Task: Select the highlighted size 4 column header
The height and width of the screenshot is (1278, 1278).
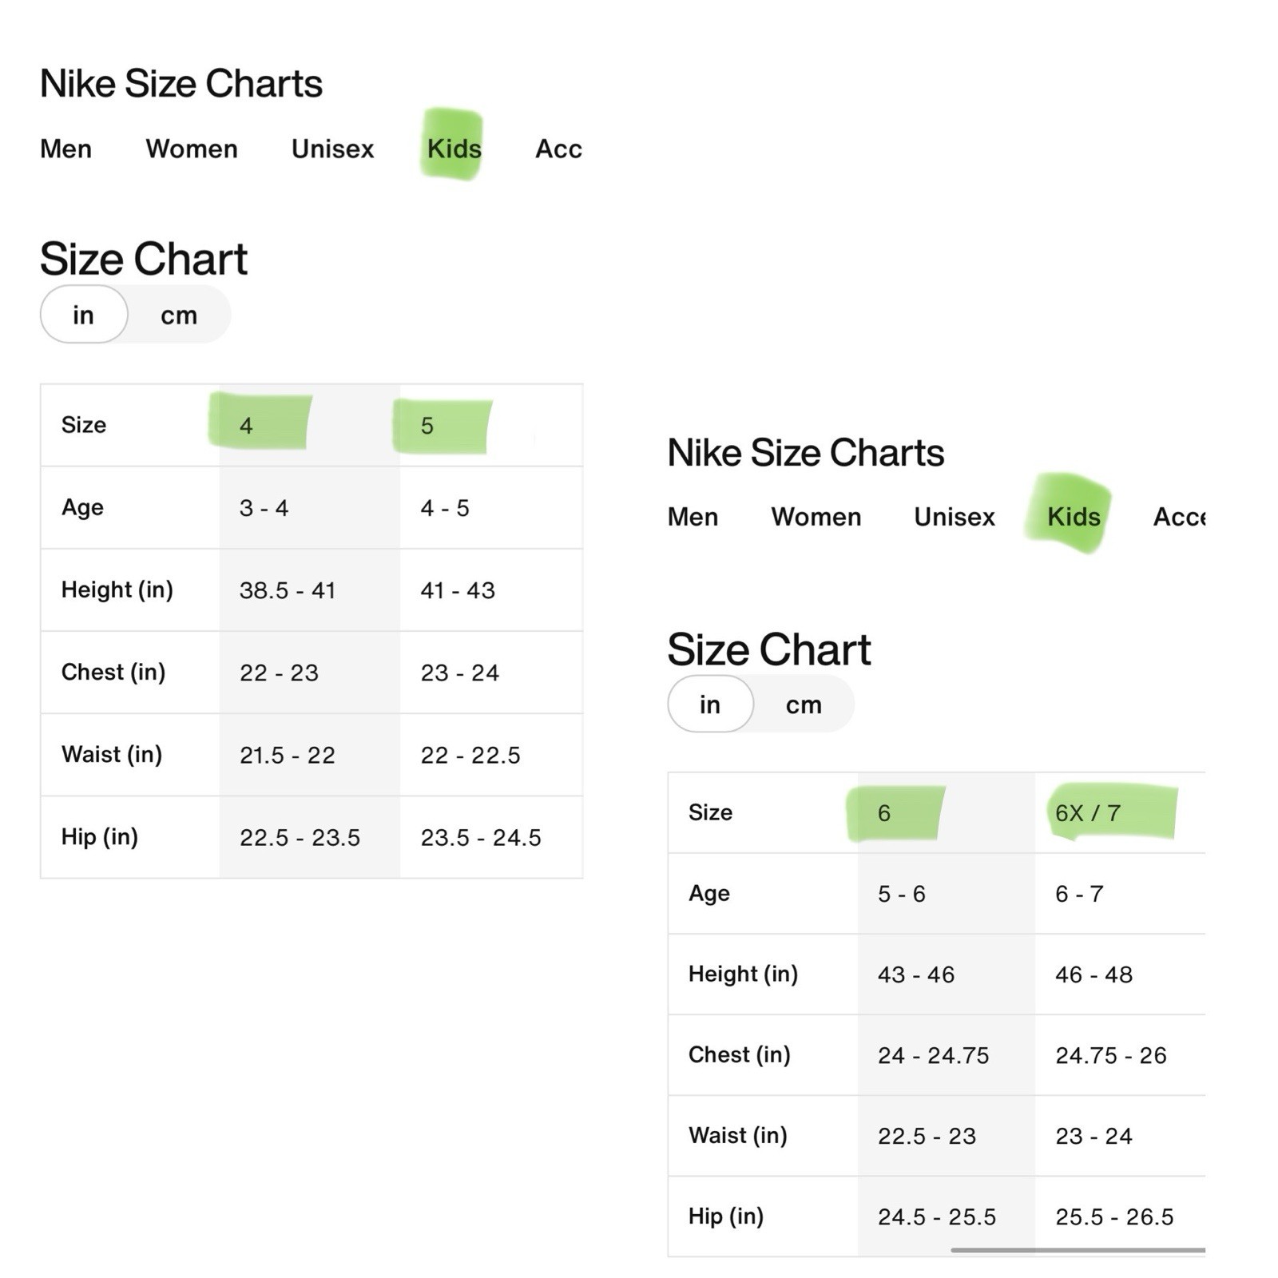Action: point(247,426)
